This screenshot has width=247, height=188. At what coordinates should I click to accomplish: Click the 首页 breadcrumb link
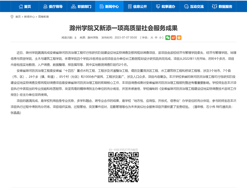18,17
